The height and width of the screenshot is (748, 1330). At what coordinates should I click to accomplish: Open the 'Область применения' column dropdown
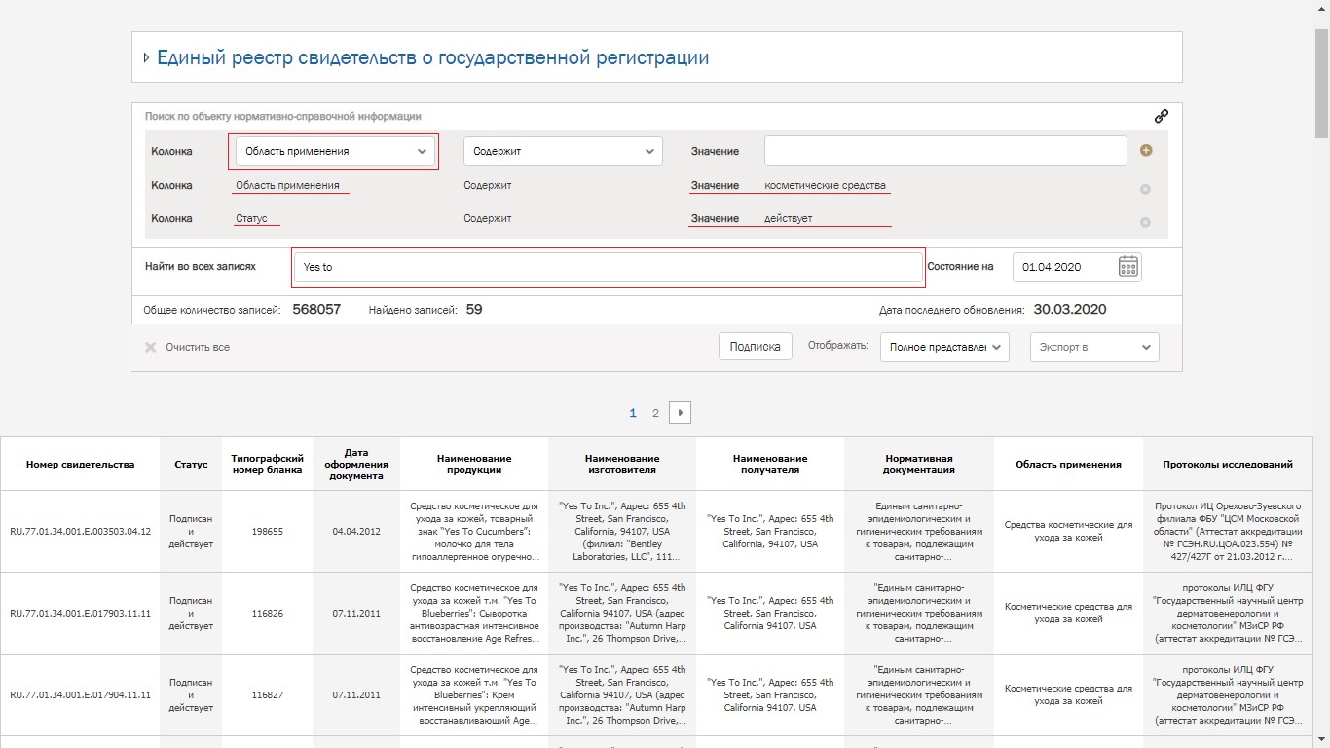pyautogui.click(x=335, y=151)
